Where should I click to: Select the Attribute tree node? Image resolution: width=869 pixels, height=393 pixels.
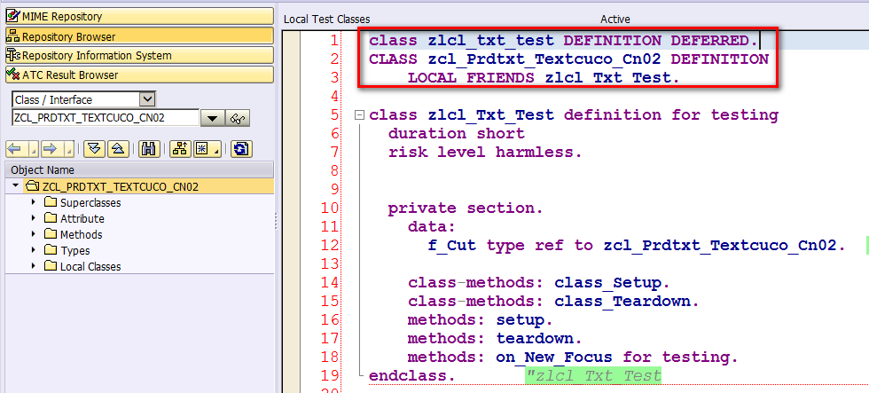click(x=82, y=219)
